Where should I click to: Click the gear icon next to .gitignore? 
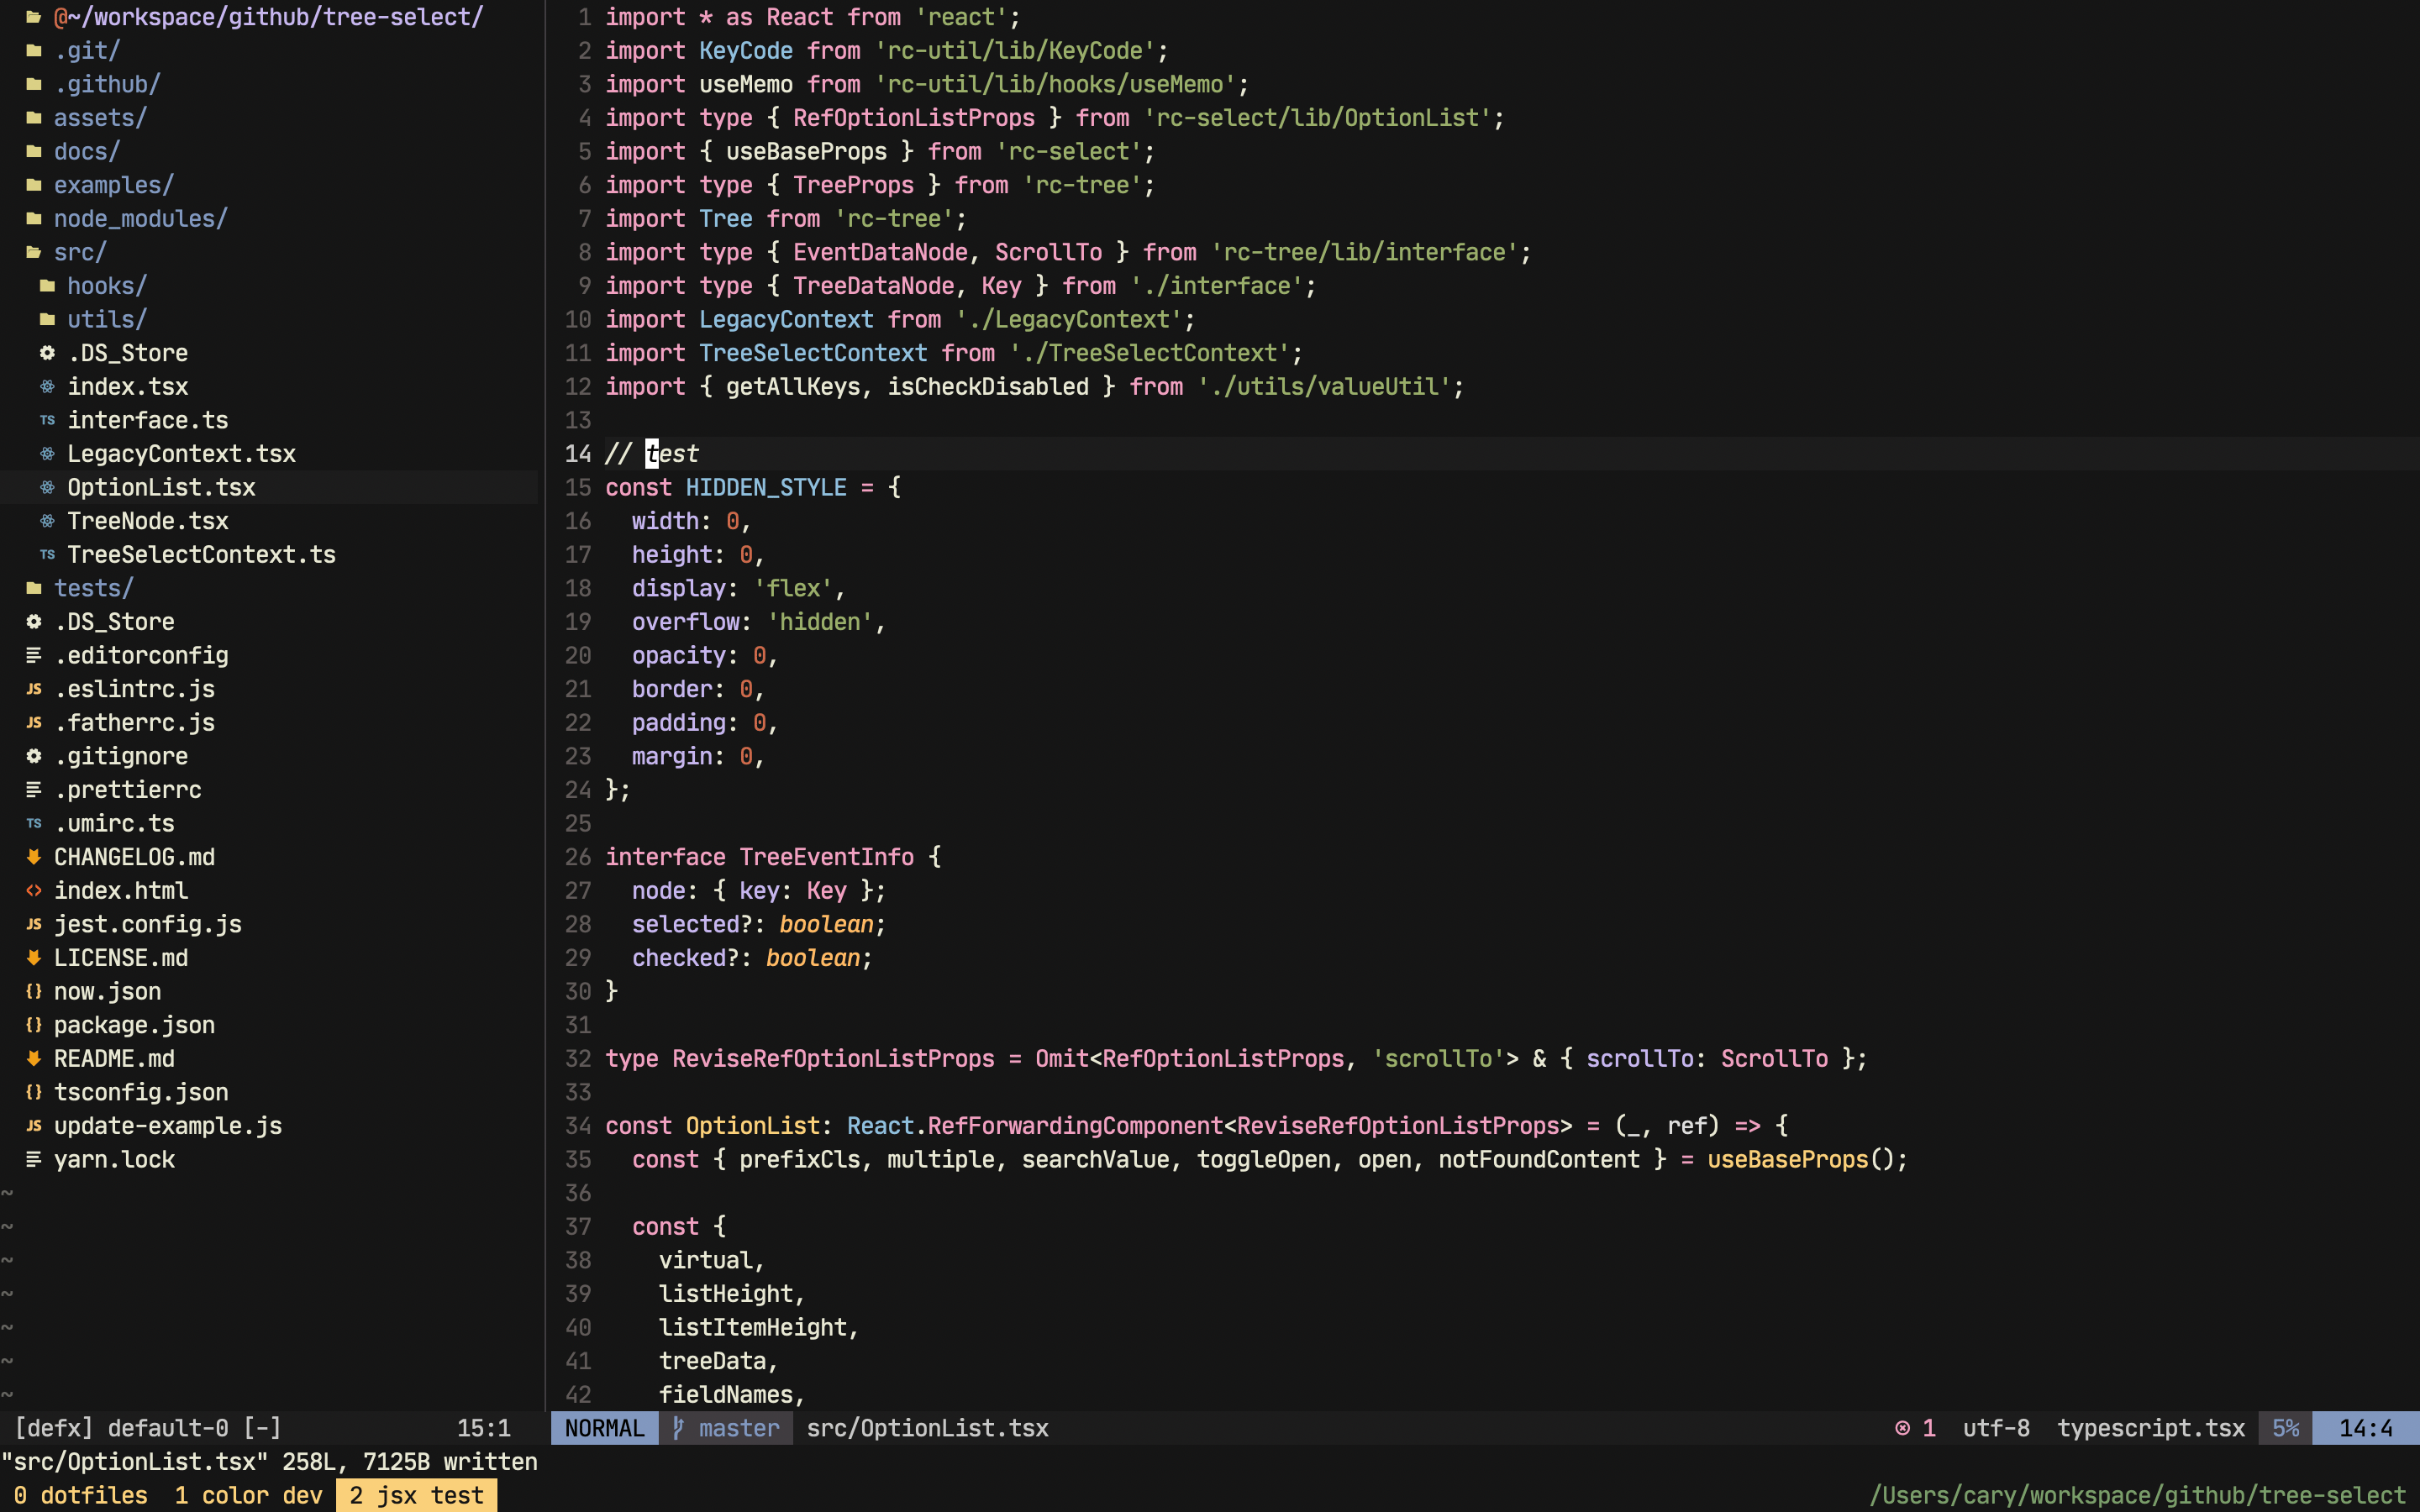pos(34,756)
